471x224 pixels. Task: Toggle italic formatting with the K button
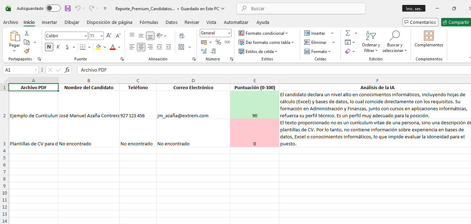pyautogui.click(x=58, y=47)
